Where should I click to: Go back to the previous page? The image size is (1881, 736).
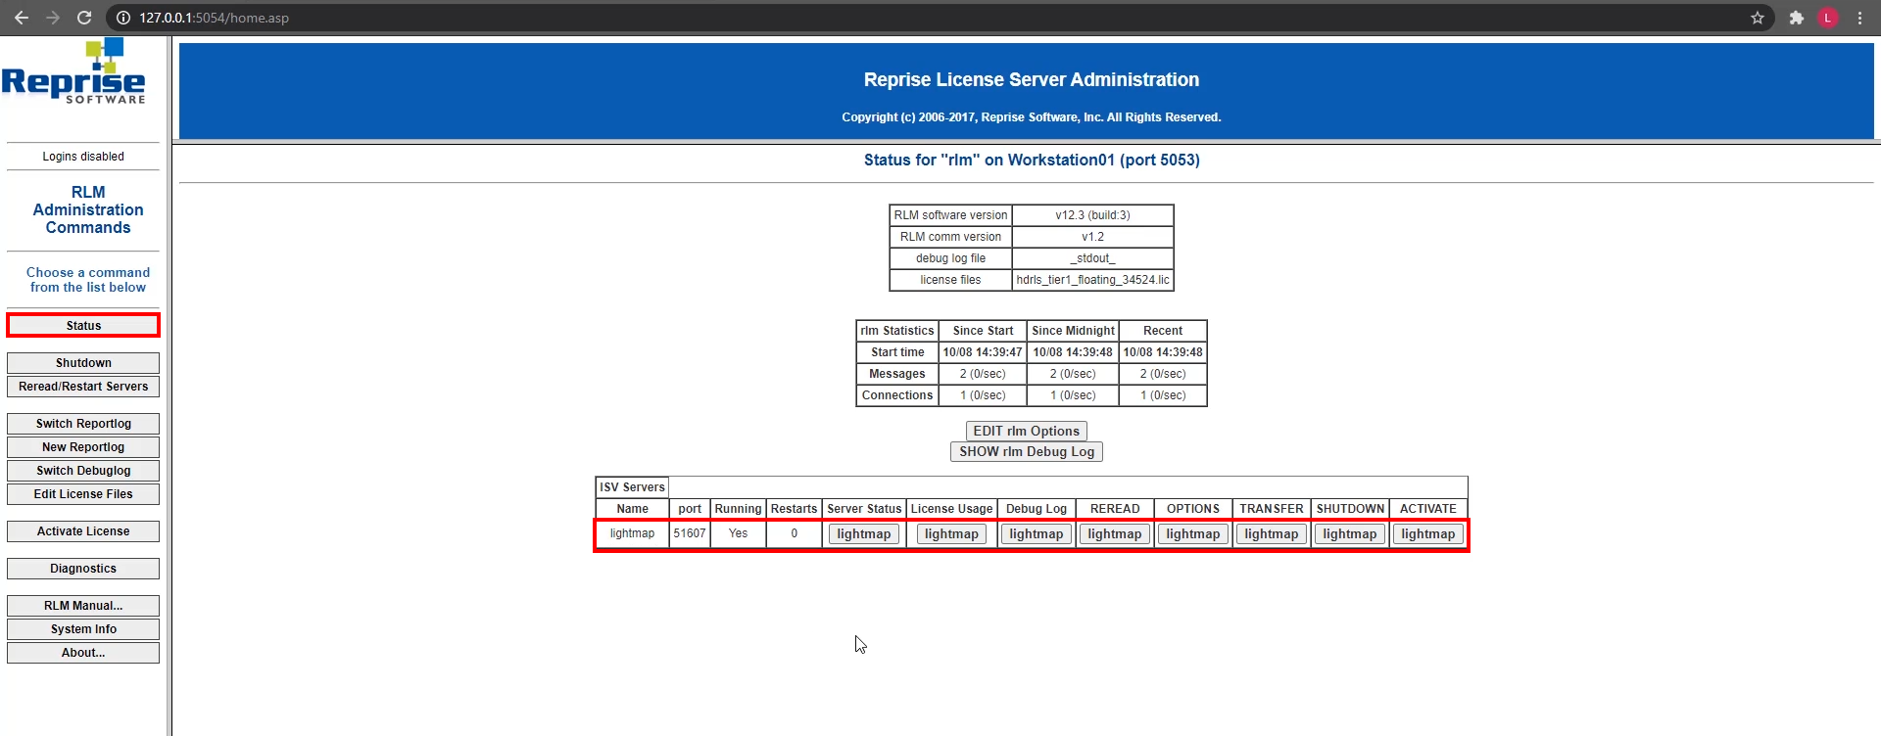click(22, 18)
